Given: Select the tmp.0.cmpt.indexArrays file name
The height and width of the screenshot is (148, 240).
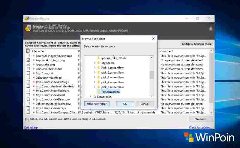Looking at the screenshot, I should tap(51, 108).
